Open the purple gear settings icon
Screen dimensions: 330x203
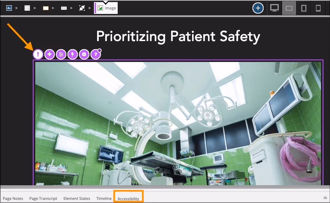tap(84, 54)
